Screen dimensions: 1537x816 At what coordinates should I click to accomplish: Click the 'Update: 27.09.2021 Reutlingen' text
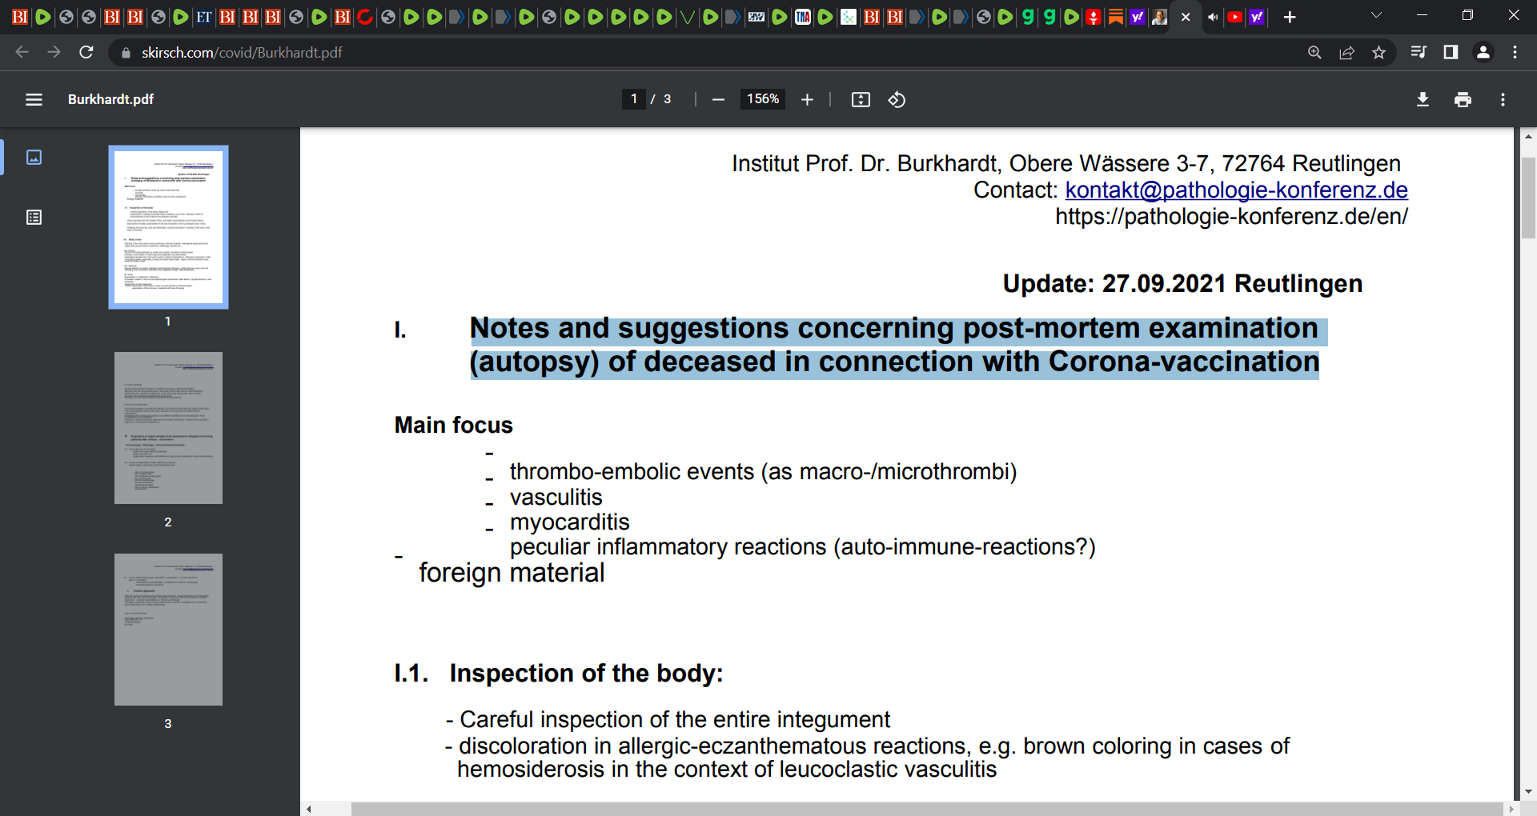pos(1182,283)
